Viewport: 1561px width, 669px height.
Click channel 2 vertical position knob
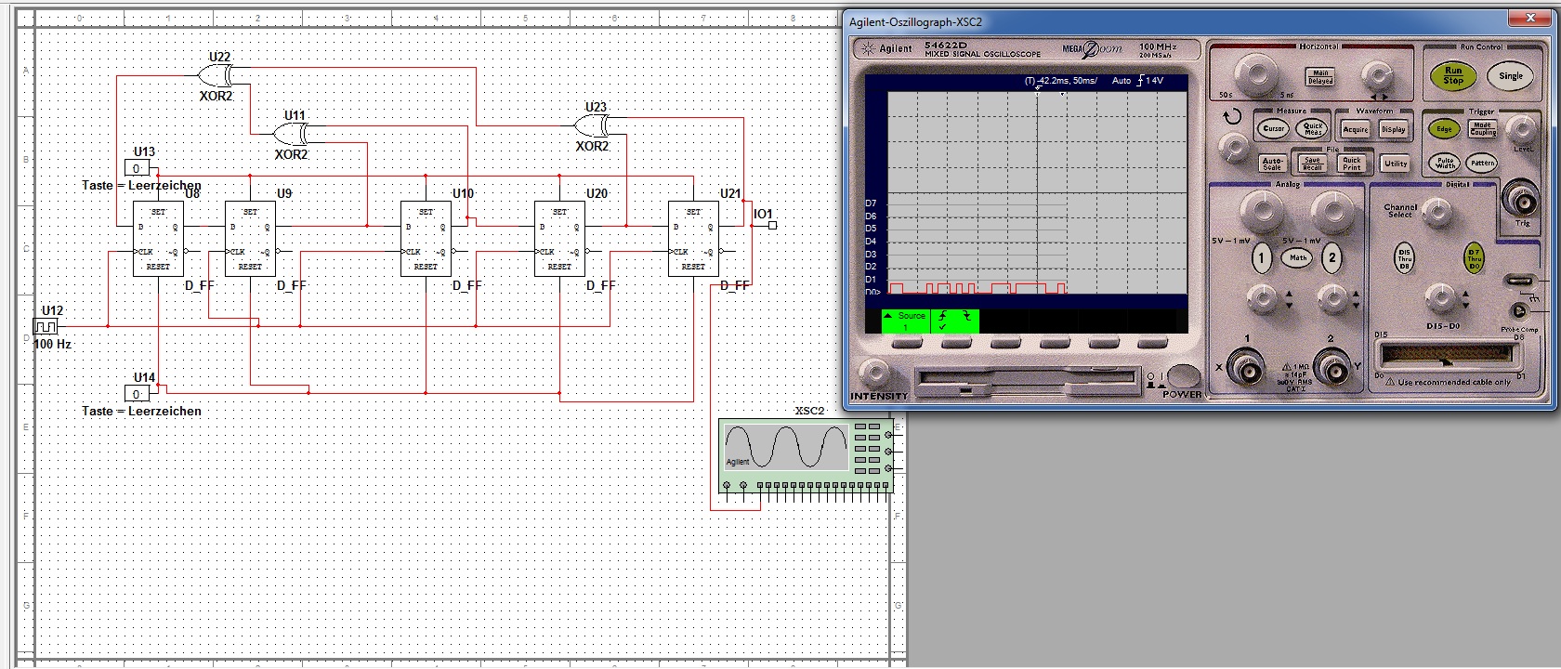click(x=1331, y=297)
